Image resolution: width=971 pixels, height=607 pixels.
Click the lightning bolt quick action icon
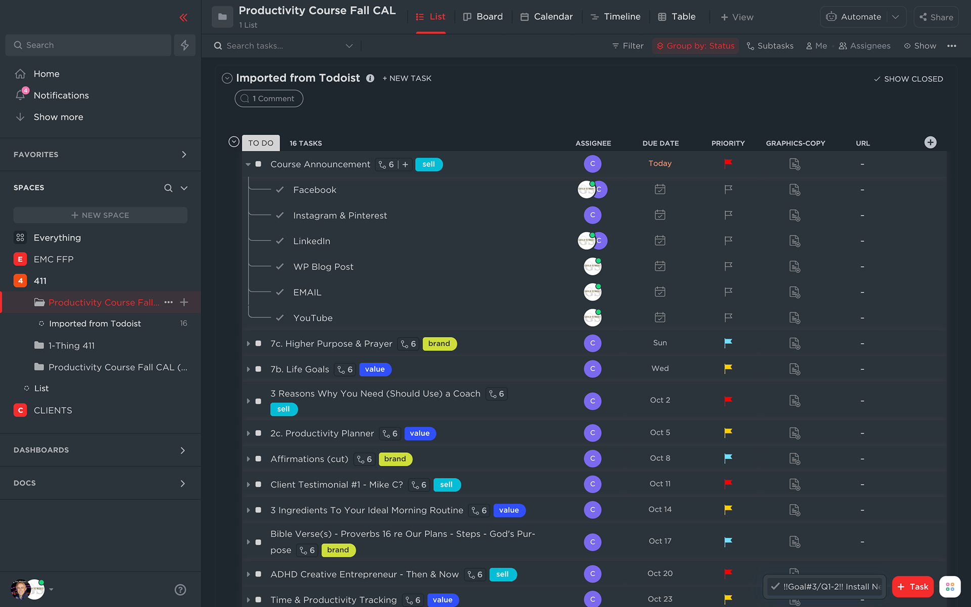185,45
